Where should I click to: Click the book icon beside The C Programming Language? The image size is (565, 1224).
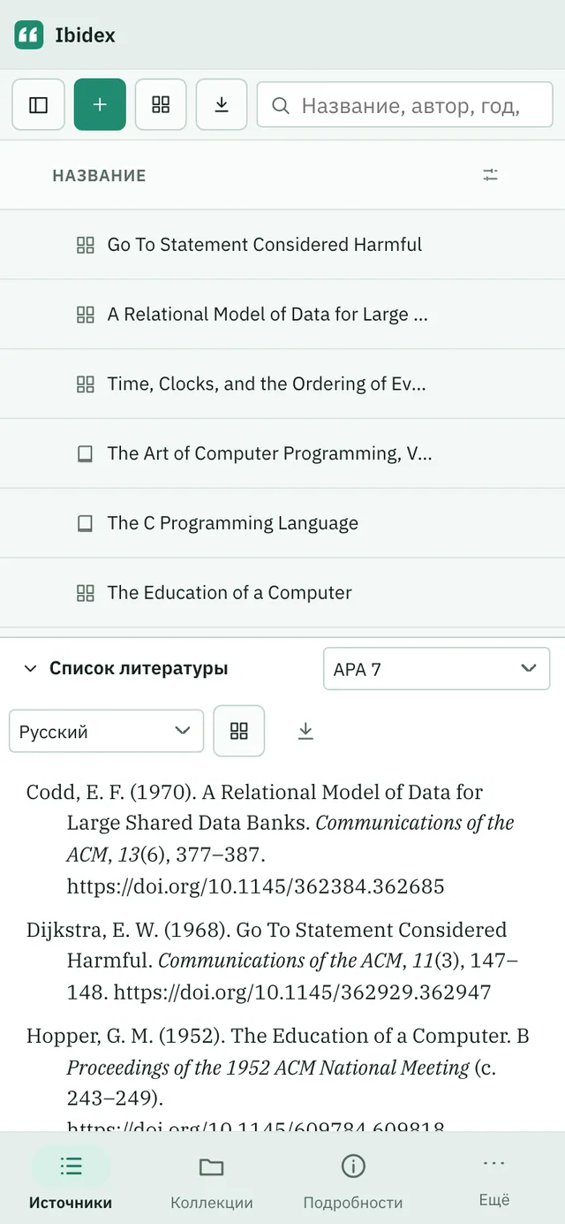pyautogui.click(x=85, y=523)
